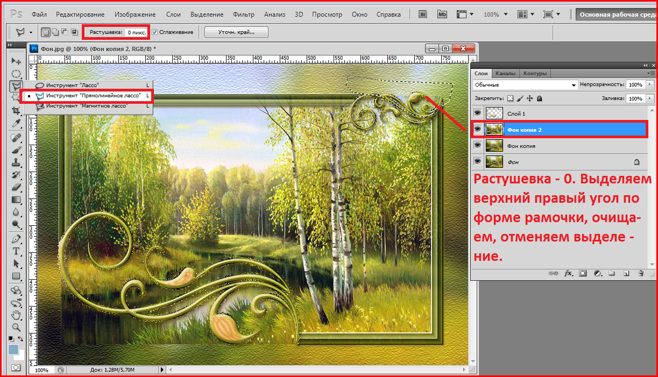
Task: Switch to the Контуры tab
Action: click(535, 74)
